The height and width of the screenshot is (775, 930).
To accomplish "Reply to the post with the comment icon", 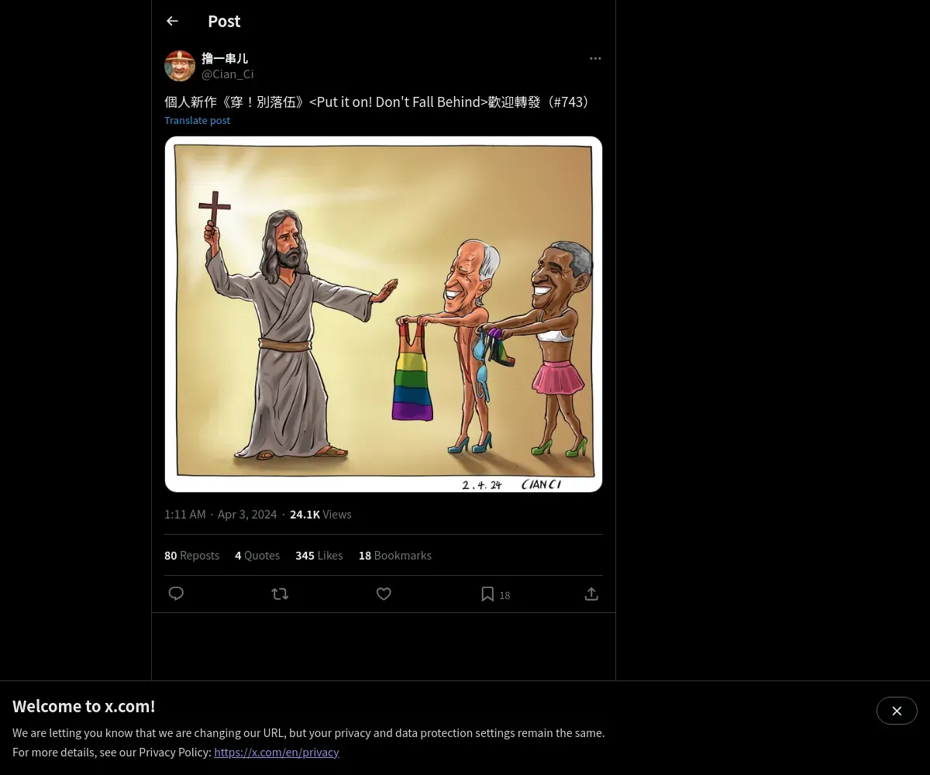I will pyautogui.click(x=176, y=594).
